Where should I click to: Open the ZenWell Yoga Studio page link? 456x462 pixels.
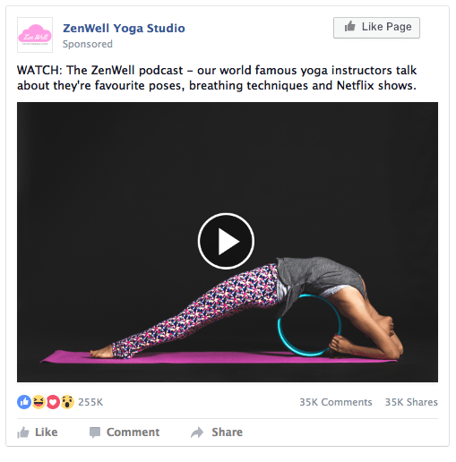click(x=124, y=28)
